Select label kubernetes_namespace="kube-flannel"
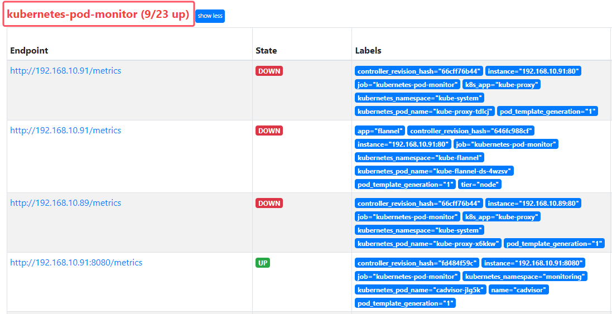 tap(420, 158)
